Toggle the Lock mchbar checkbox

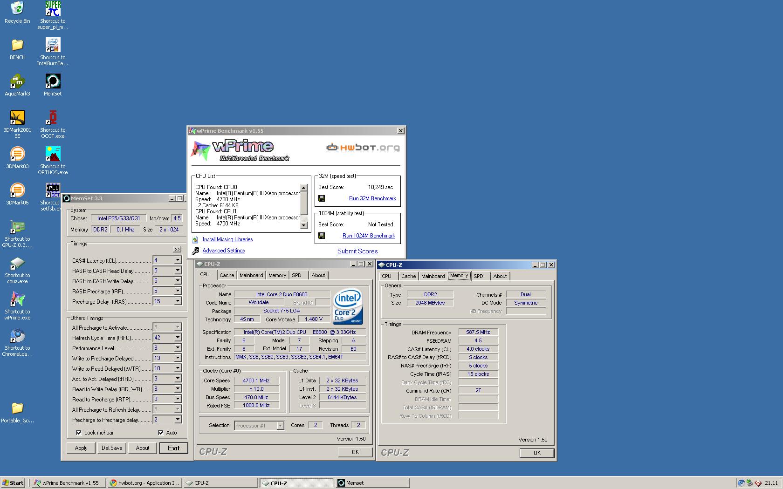point(79,433)
